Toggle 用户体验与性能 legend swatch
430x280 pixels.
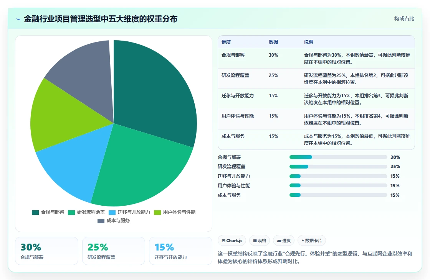click(157, 213)
